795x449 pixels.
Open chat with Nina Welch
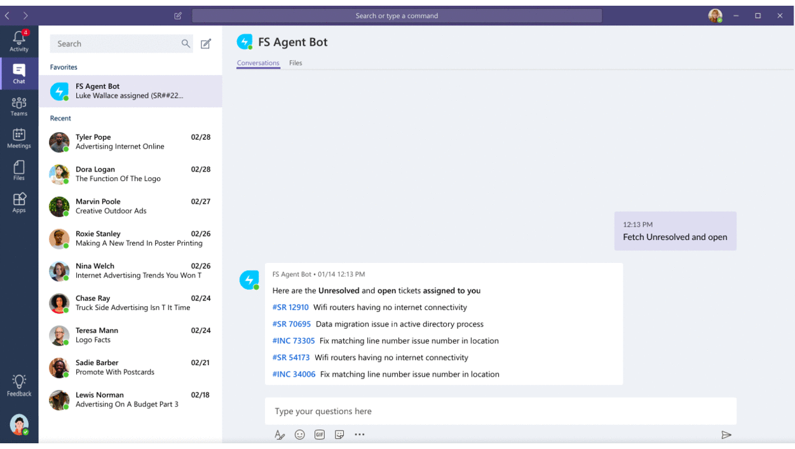coord(130,271)
